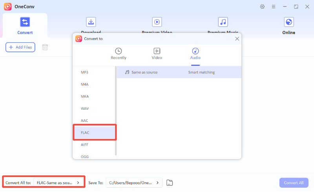Viewport: 314px width, 192px height.
Task: Open the Convert tab
Action: [x=25, y=25]
